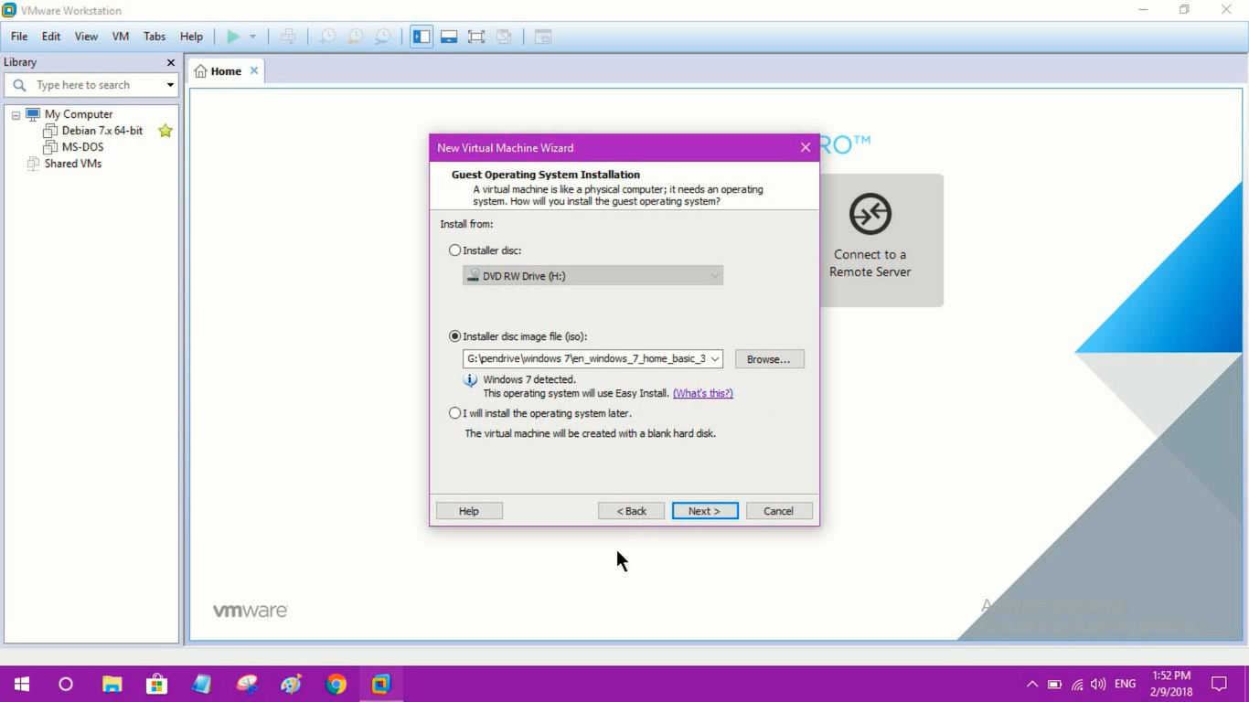Open Google Chrome from the taskbar
1249x702 pixels.
click(x=336, y=683)
